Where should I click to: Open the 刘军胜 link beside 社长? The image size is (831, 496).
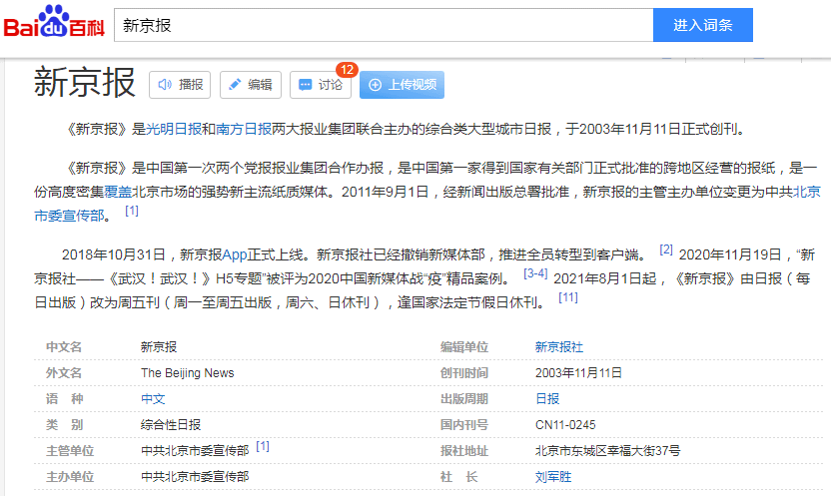(x=553, y=476)
